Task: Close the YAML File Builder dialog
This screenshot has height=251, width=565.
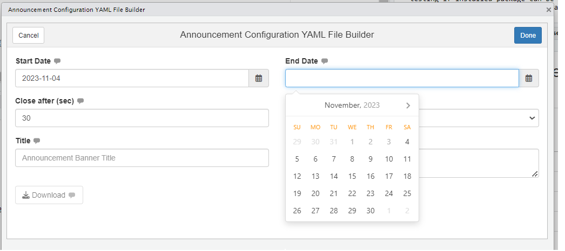Action: coord(549,10)
